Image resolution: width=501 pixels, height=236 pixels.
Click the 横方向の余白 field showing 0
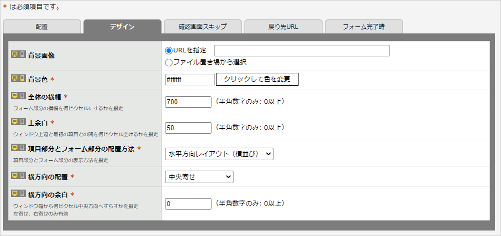(188, 204)
